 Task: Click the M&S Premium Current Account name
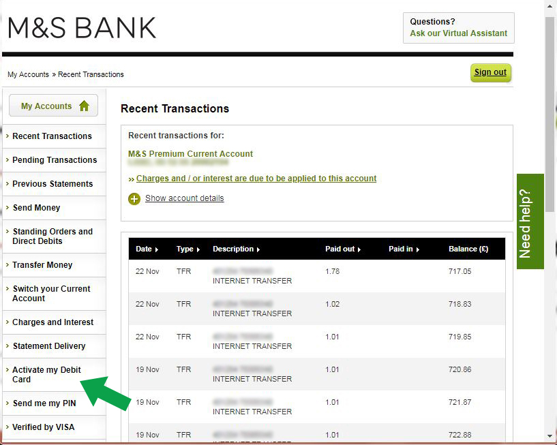pyautogui.click(x=190, y=154)
